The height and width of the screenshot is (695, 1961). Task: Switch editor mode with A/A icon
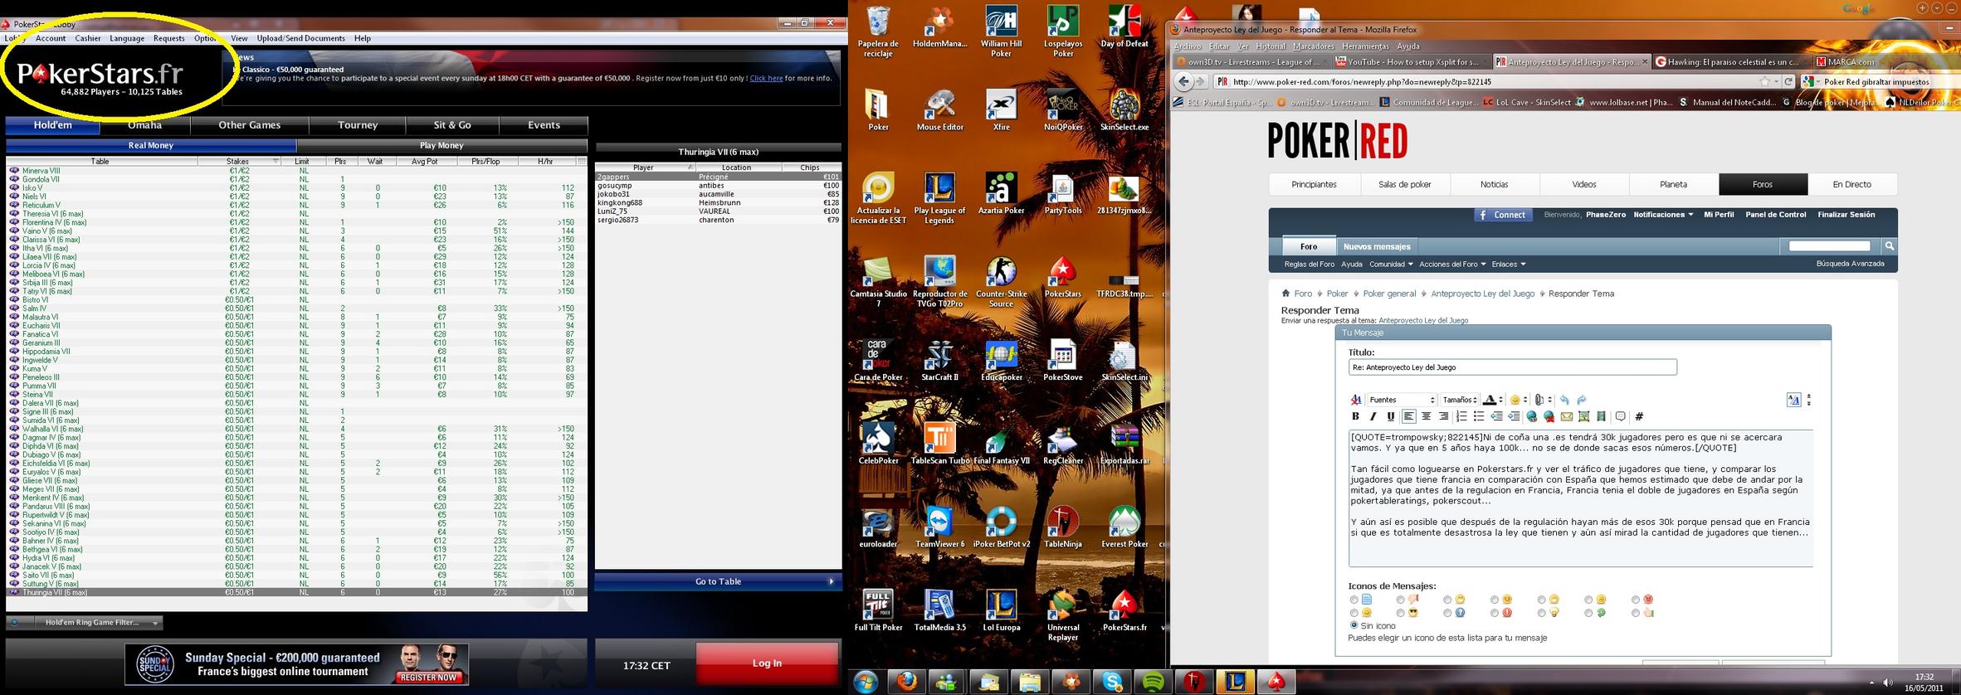point(1794,400)
